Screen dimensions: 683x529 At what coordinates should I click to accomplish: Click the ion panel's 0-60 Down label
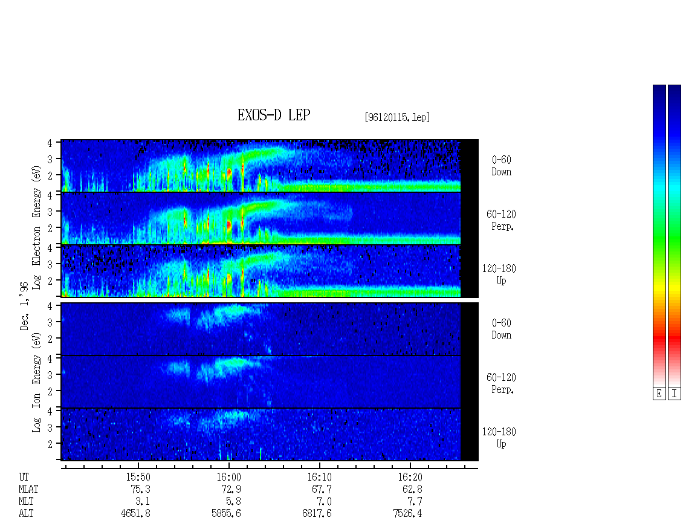pos(501,329)
